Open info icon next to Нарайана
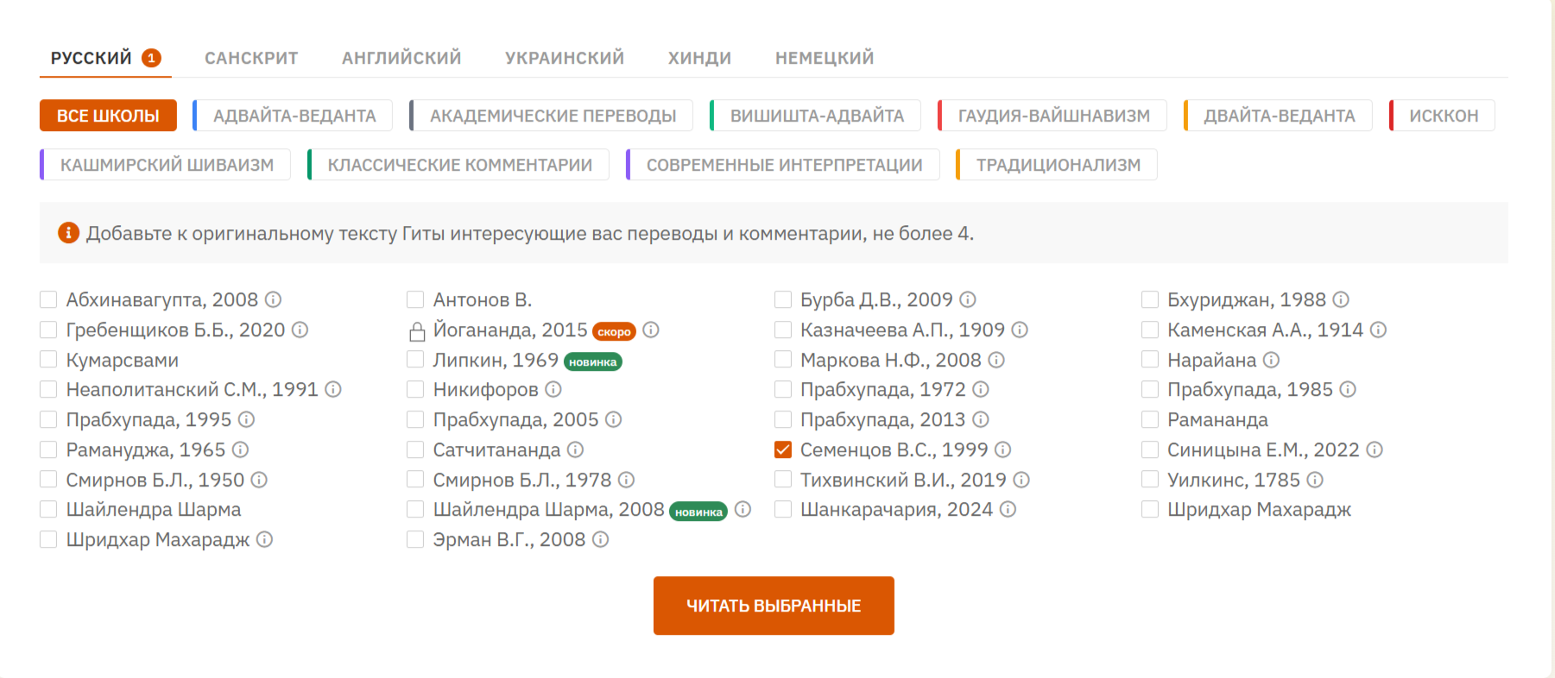The height and width of the screenshot is (678, 1555). [x=1271, y=360]
